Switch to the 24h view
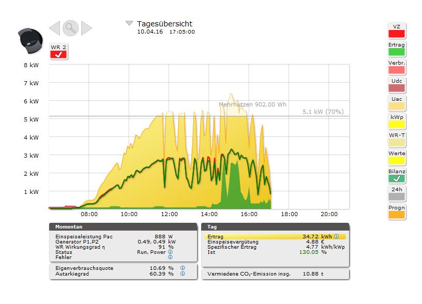The image size is (422, 304). click(397, 196)
